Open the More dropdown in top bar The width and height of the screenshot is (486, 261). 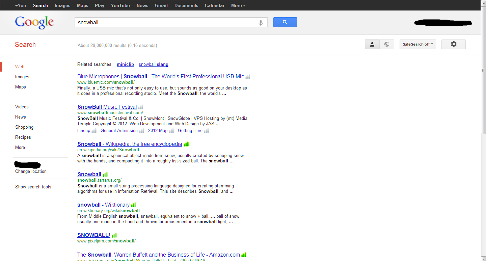[238, 5]
